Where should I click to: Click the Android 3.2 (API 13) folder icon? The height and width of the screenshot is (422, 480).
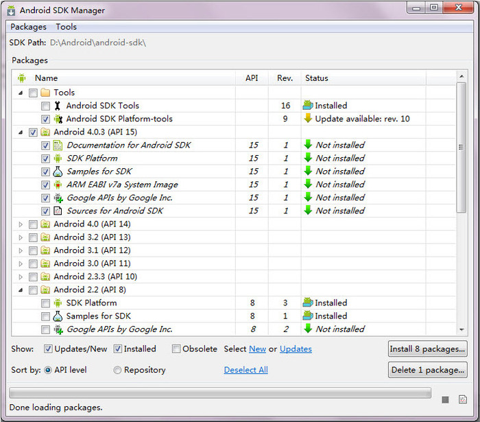(x=45, y=237)
